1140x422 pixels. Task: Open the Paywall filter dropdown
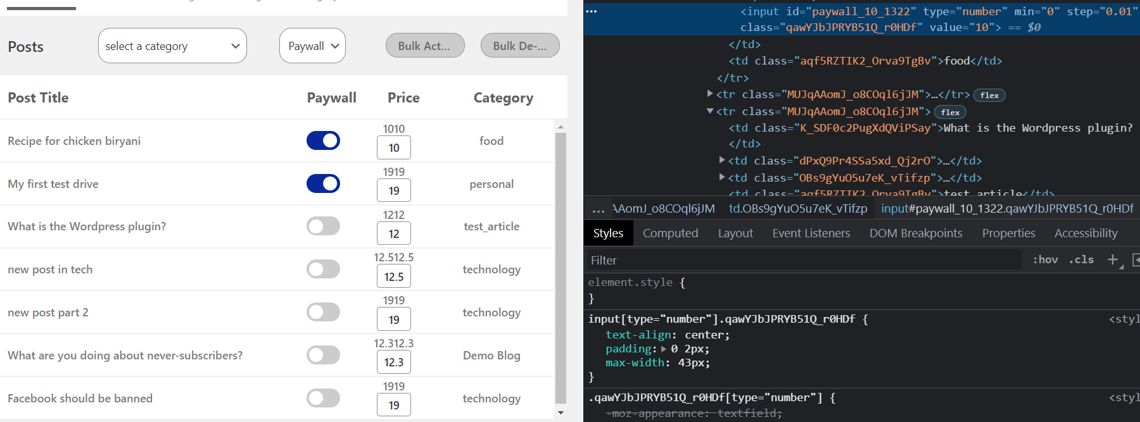[312, 46]
